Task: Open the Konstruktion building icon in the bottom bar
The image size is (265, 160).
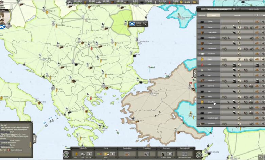Action: (127, 154)
